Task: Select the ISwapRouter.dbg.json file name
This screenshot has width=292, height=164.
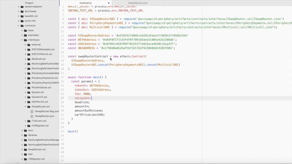Action: [47, 111]
